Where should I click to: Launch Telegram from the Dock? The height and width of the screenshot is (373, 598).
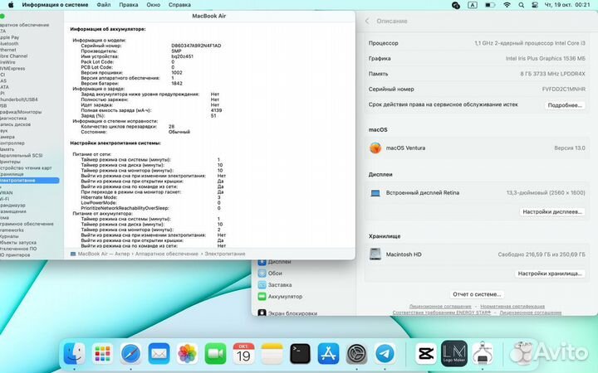pos(385,354)
